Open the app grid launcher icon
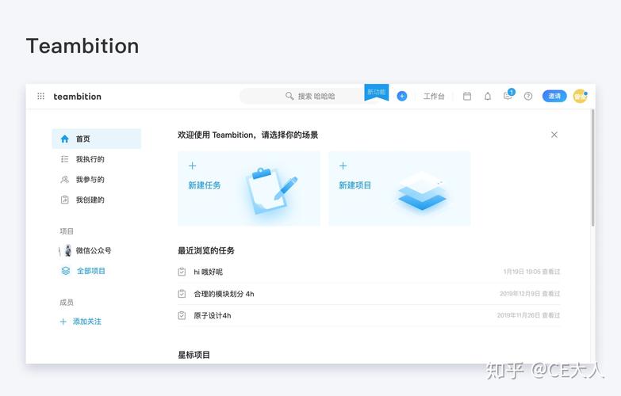Viewport: 621px width, 396px height. (40, 96)
